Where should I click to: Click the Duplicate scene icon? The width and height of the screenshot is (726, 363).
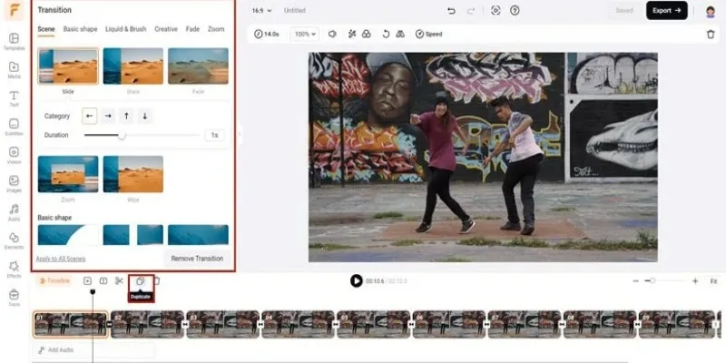(141, 280)
